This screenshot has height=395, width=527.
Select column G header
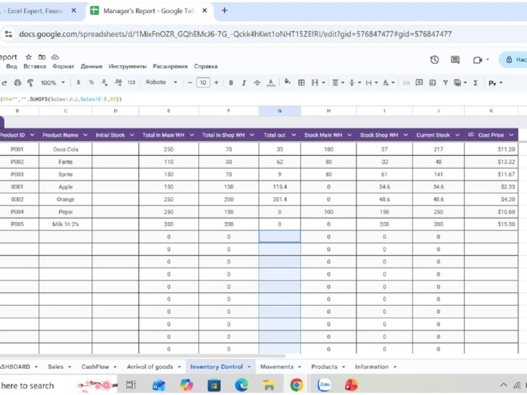(x=280, y=111)
